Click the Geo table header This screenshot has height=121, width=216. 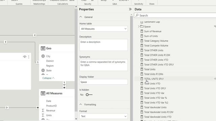point(57,48)
